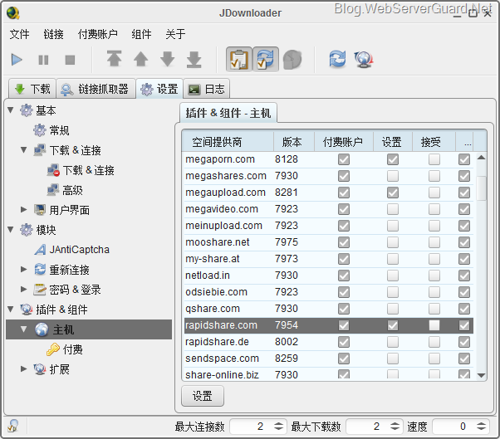Toggle sendspace.com last column checkbox
This screenshot has height=439, width=500.
(x=464, y=359)
